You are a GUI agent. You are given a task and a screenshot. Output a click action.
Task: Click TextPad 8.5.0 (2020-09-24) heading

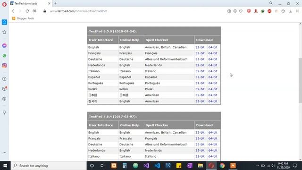click(x=113, y=31)
